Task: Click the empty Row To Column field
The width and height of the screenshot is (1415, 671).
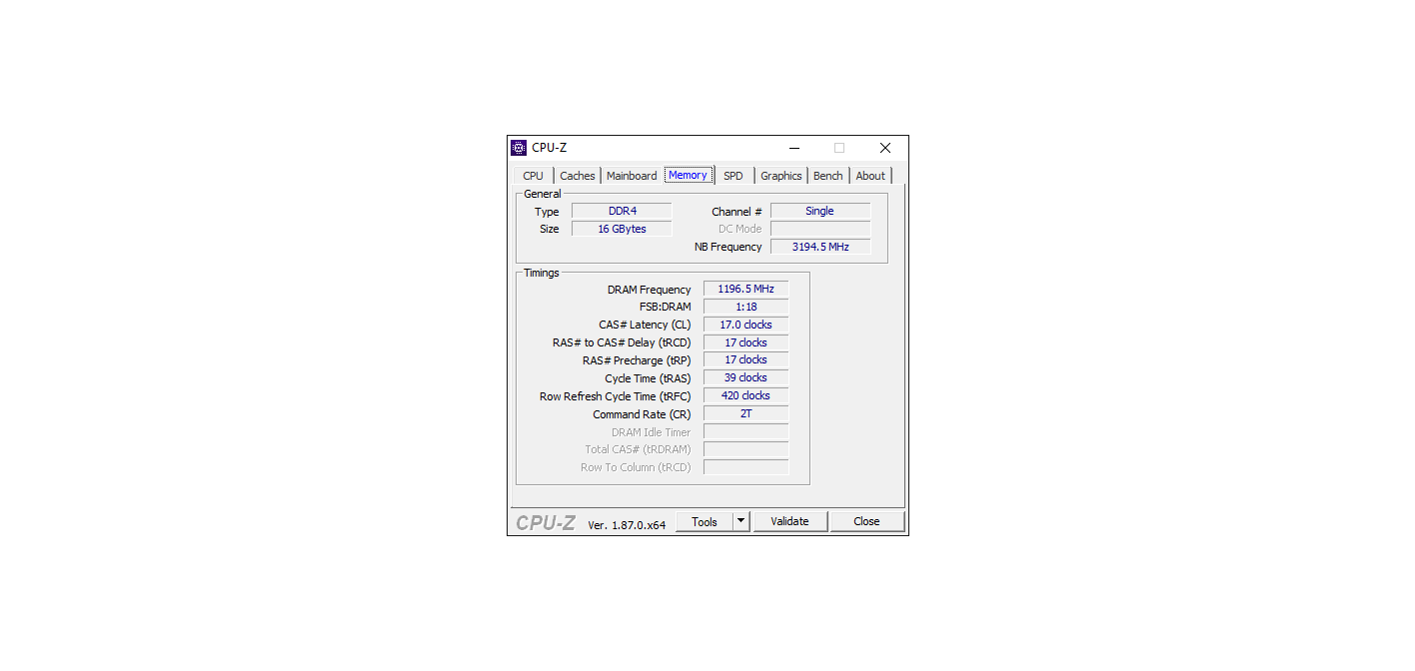Action: pos(746,467)
